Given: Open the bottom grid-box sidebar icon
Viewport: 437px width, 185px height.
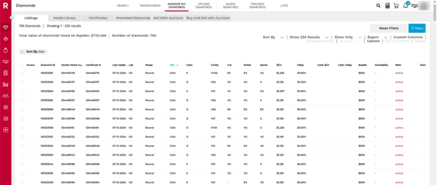Looking at the screenshot, I should [x=6, y=130].
